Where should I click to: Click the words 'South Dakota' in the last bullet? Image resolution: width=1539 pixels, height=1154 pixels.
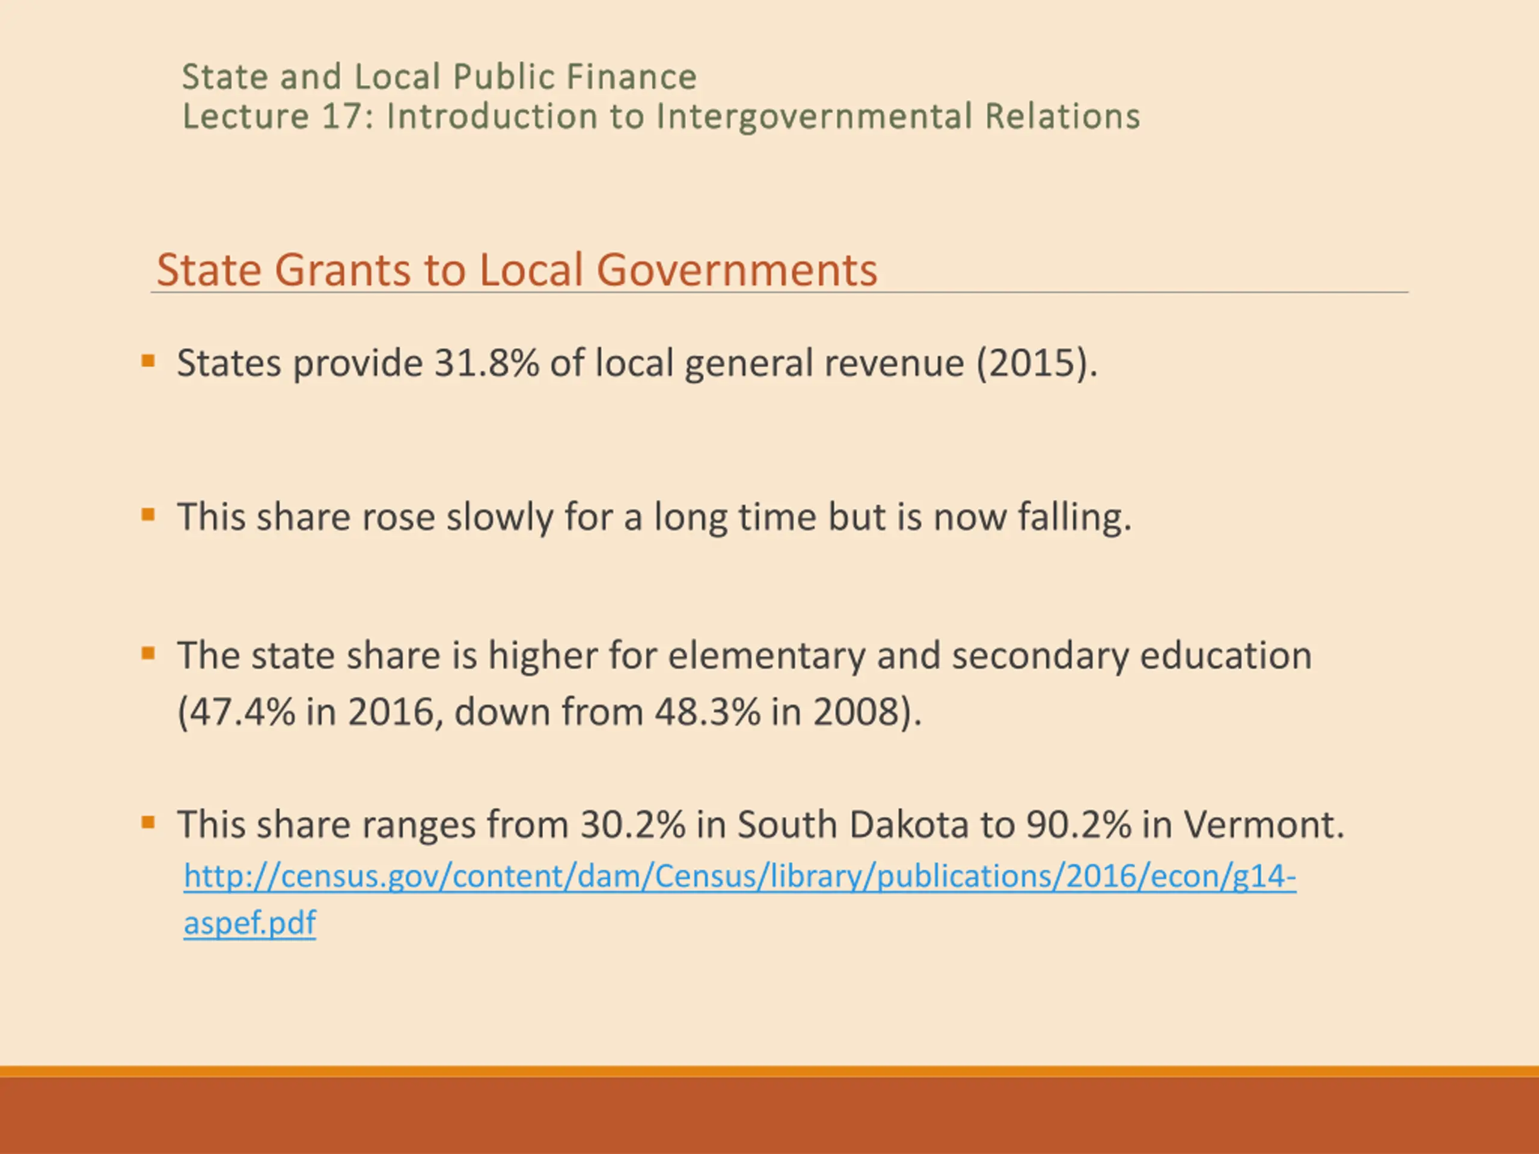click(x=852, y=825)
